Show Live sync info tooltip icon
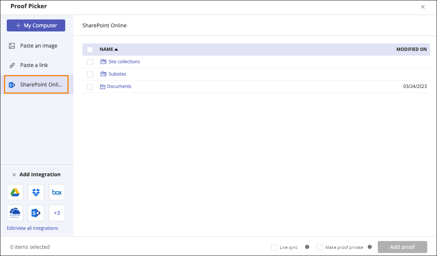Screen dimensions: 437x256 point(307,247)
